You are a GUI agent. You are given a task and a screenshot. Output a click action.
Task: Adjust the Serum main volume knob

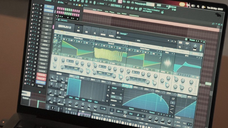(x=195, y=46)
